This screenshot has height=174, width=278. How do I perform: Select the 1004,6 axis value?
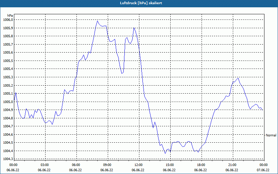(x=8, y=135)
